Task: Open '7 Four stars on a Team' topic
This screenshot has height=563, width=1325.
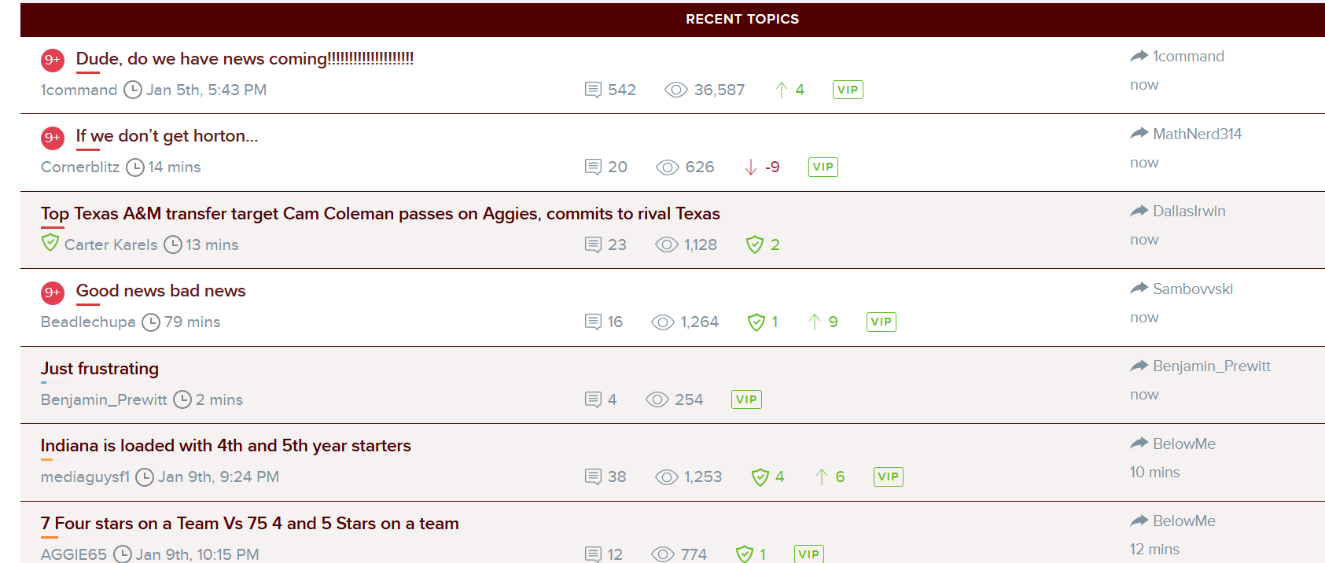Action: [x=249, y=524]
